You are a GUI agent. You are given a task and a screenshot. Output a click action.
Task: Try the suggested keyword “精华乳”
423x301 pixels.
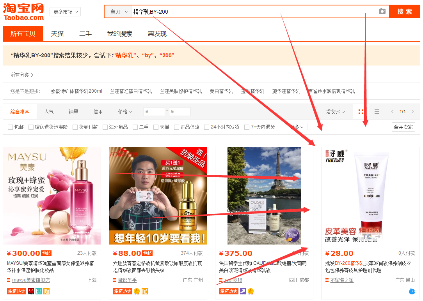[x=124, y=55]
